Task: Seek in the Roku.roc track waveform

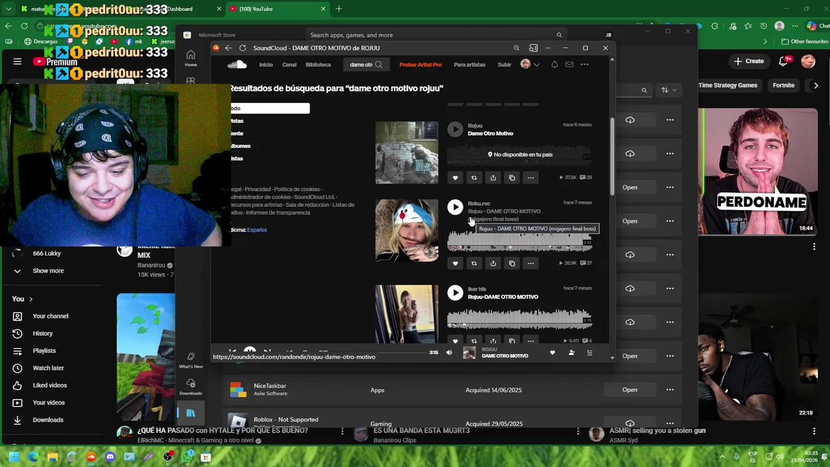Action: (x=519, y=241)
